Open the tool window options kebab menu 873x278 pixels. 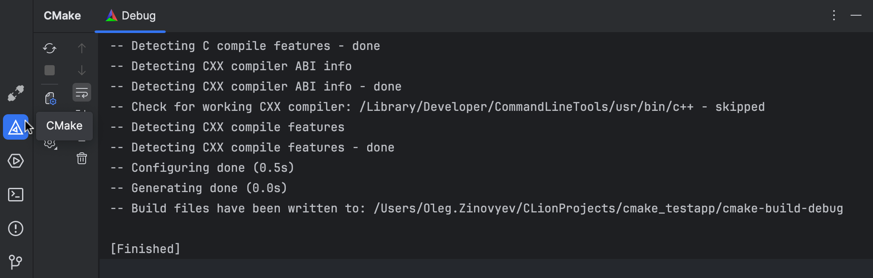(x=834, y=16)
